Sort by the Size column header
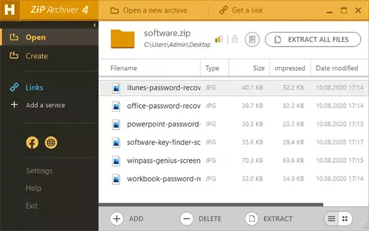This screenshot has width=369, height=231. pos(249,68)
